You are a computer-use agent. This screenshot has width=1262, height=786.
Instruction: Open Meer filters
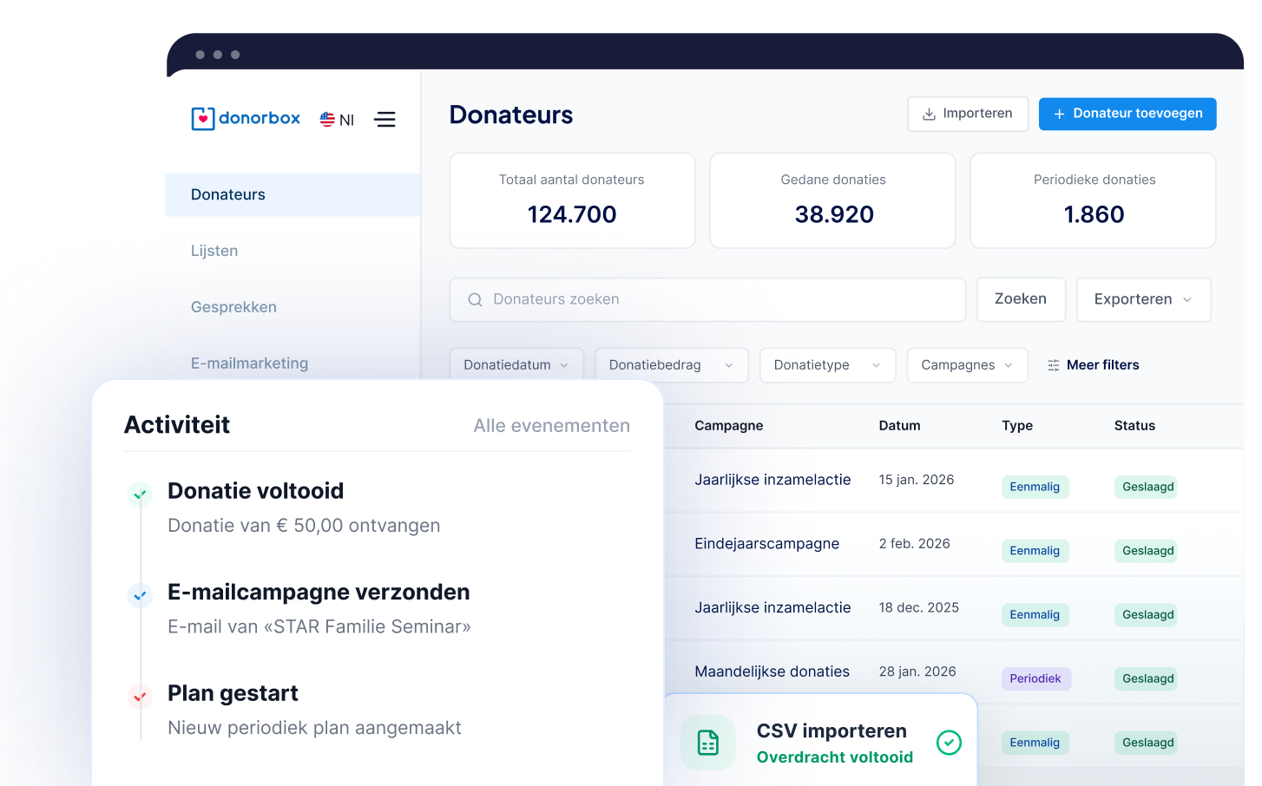click(1094, 365)
